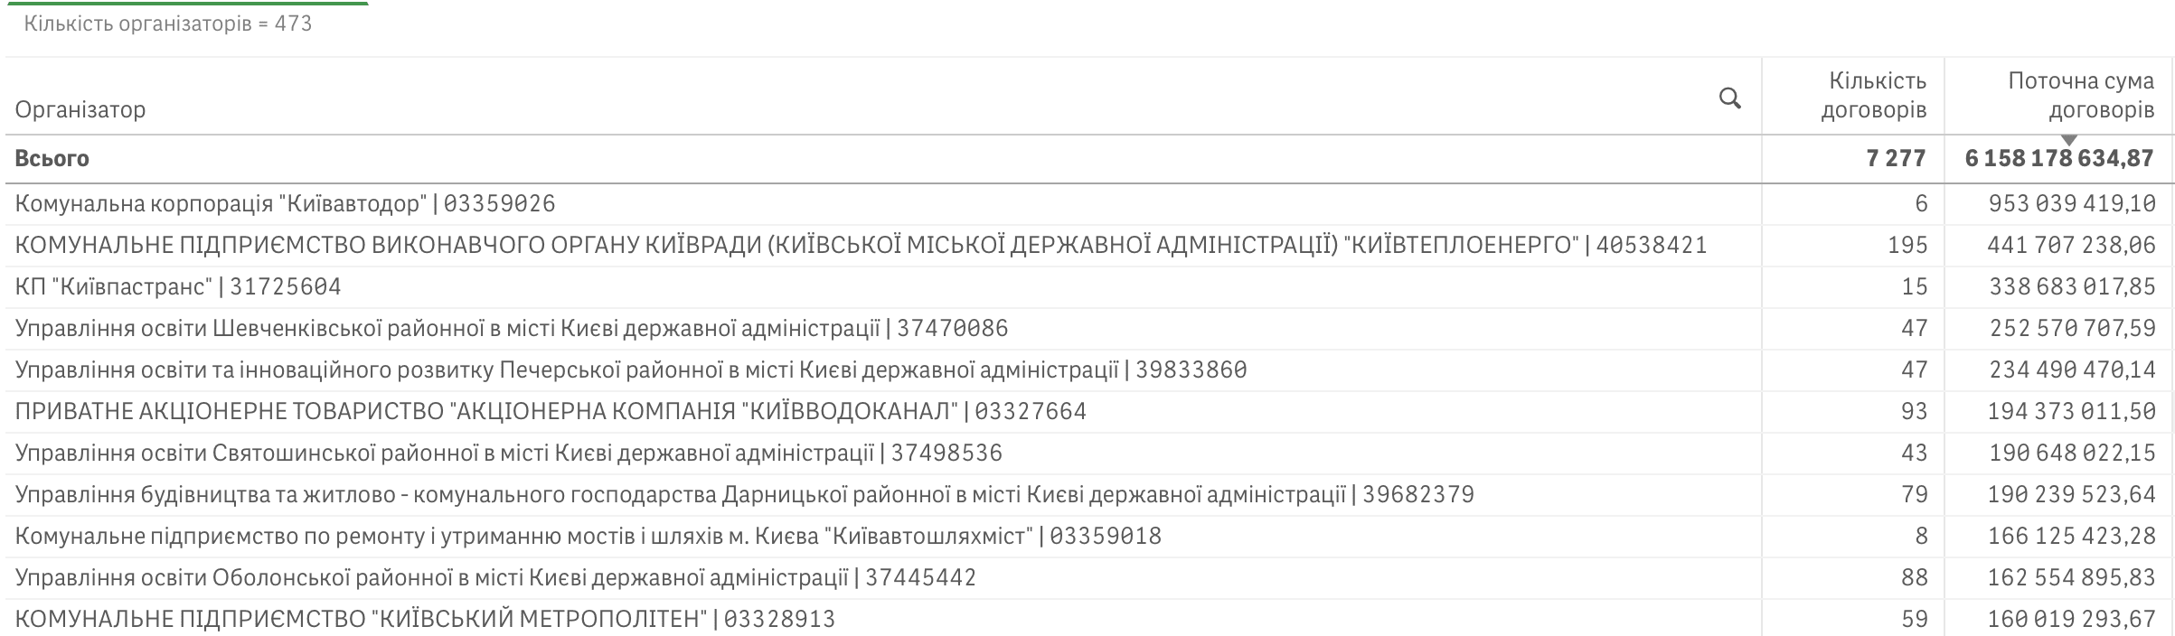The height and width of the screenshot is (636, 2175).
Task: Select Управління освіти Оболонської районної row
Action: [495, 578]
